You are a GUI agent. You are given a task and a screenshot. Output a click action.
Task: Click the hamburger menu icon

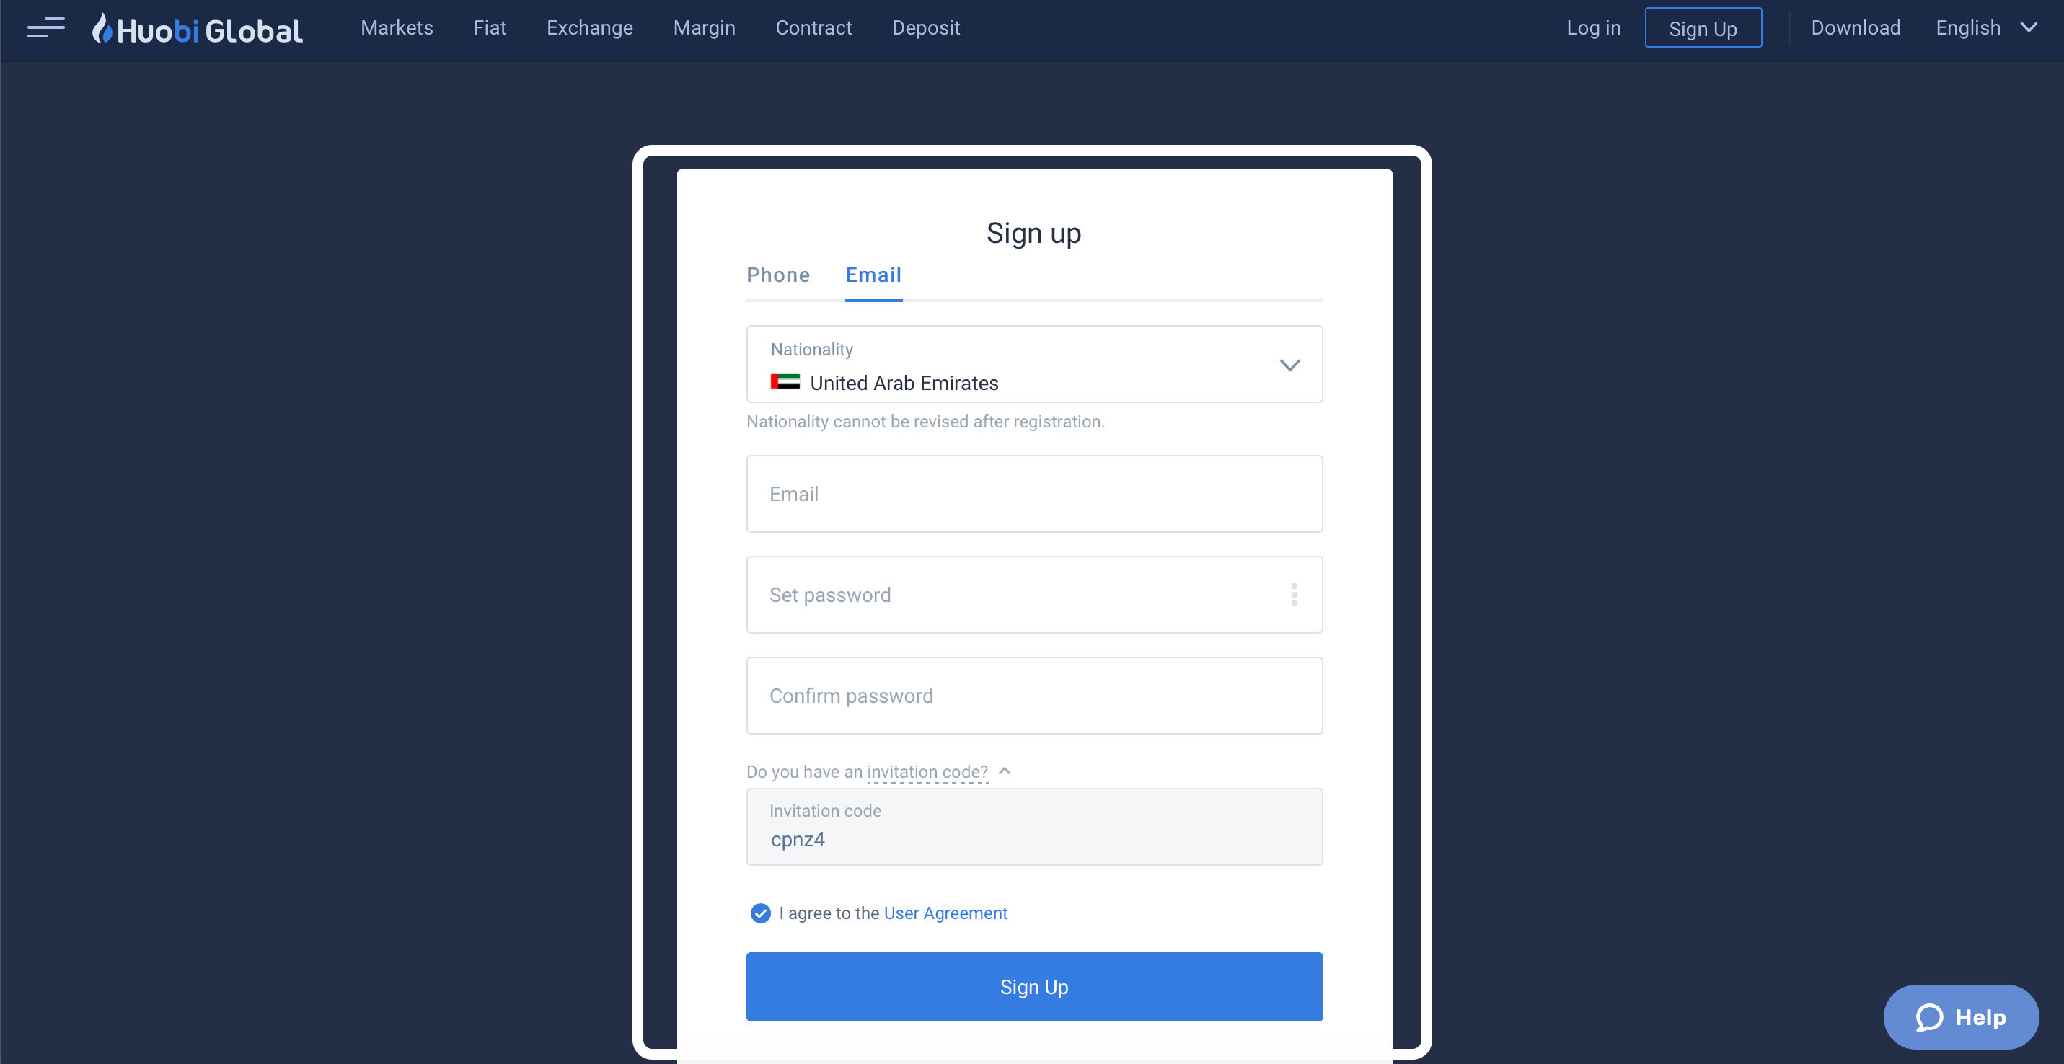point(46,27)
